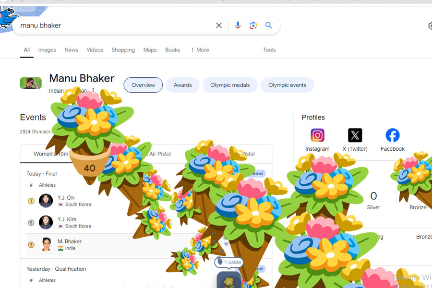Open the Y.J. Oh athlete name

(x=66, y=198)
